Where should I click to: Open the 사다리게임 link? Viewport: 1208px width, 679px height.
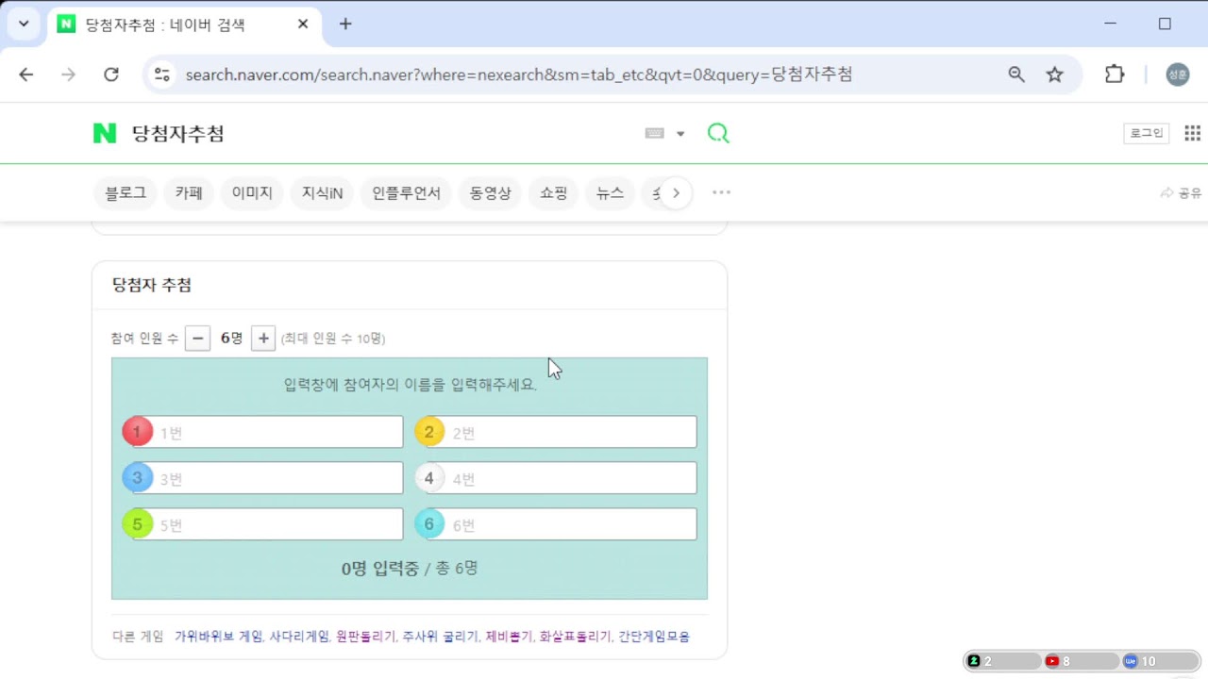299,637
